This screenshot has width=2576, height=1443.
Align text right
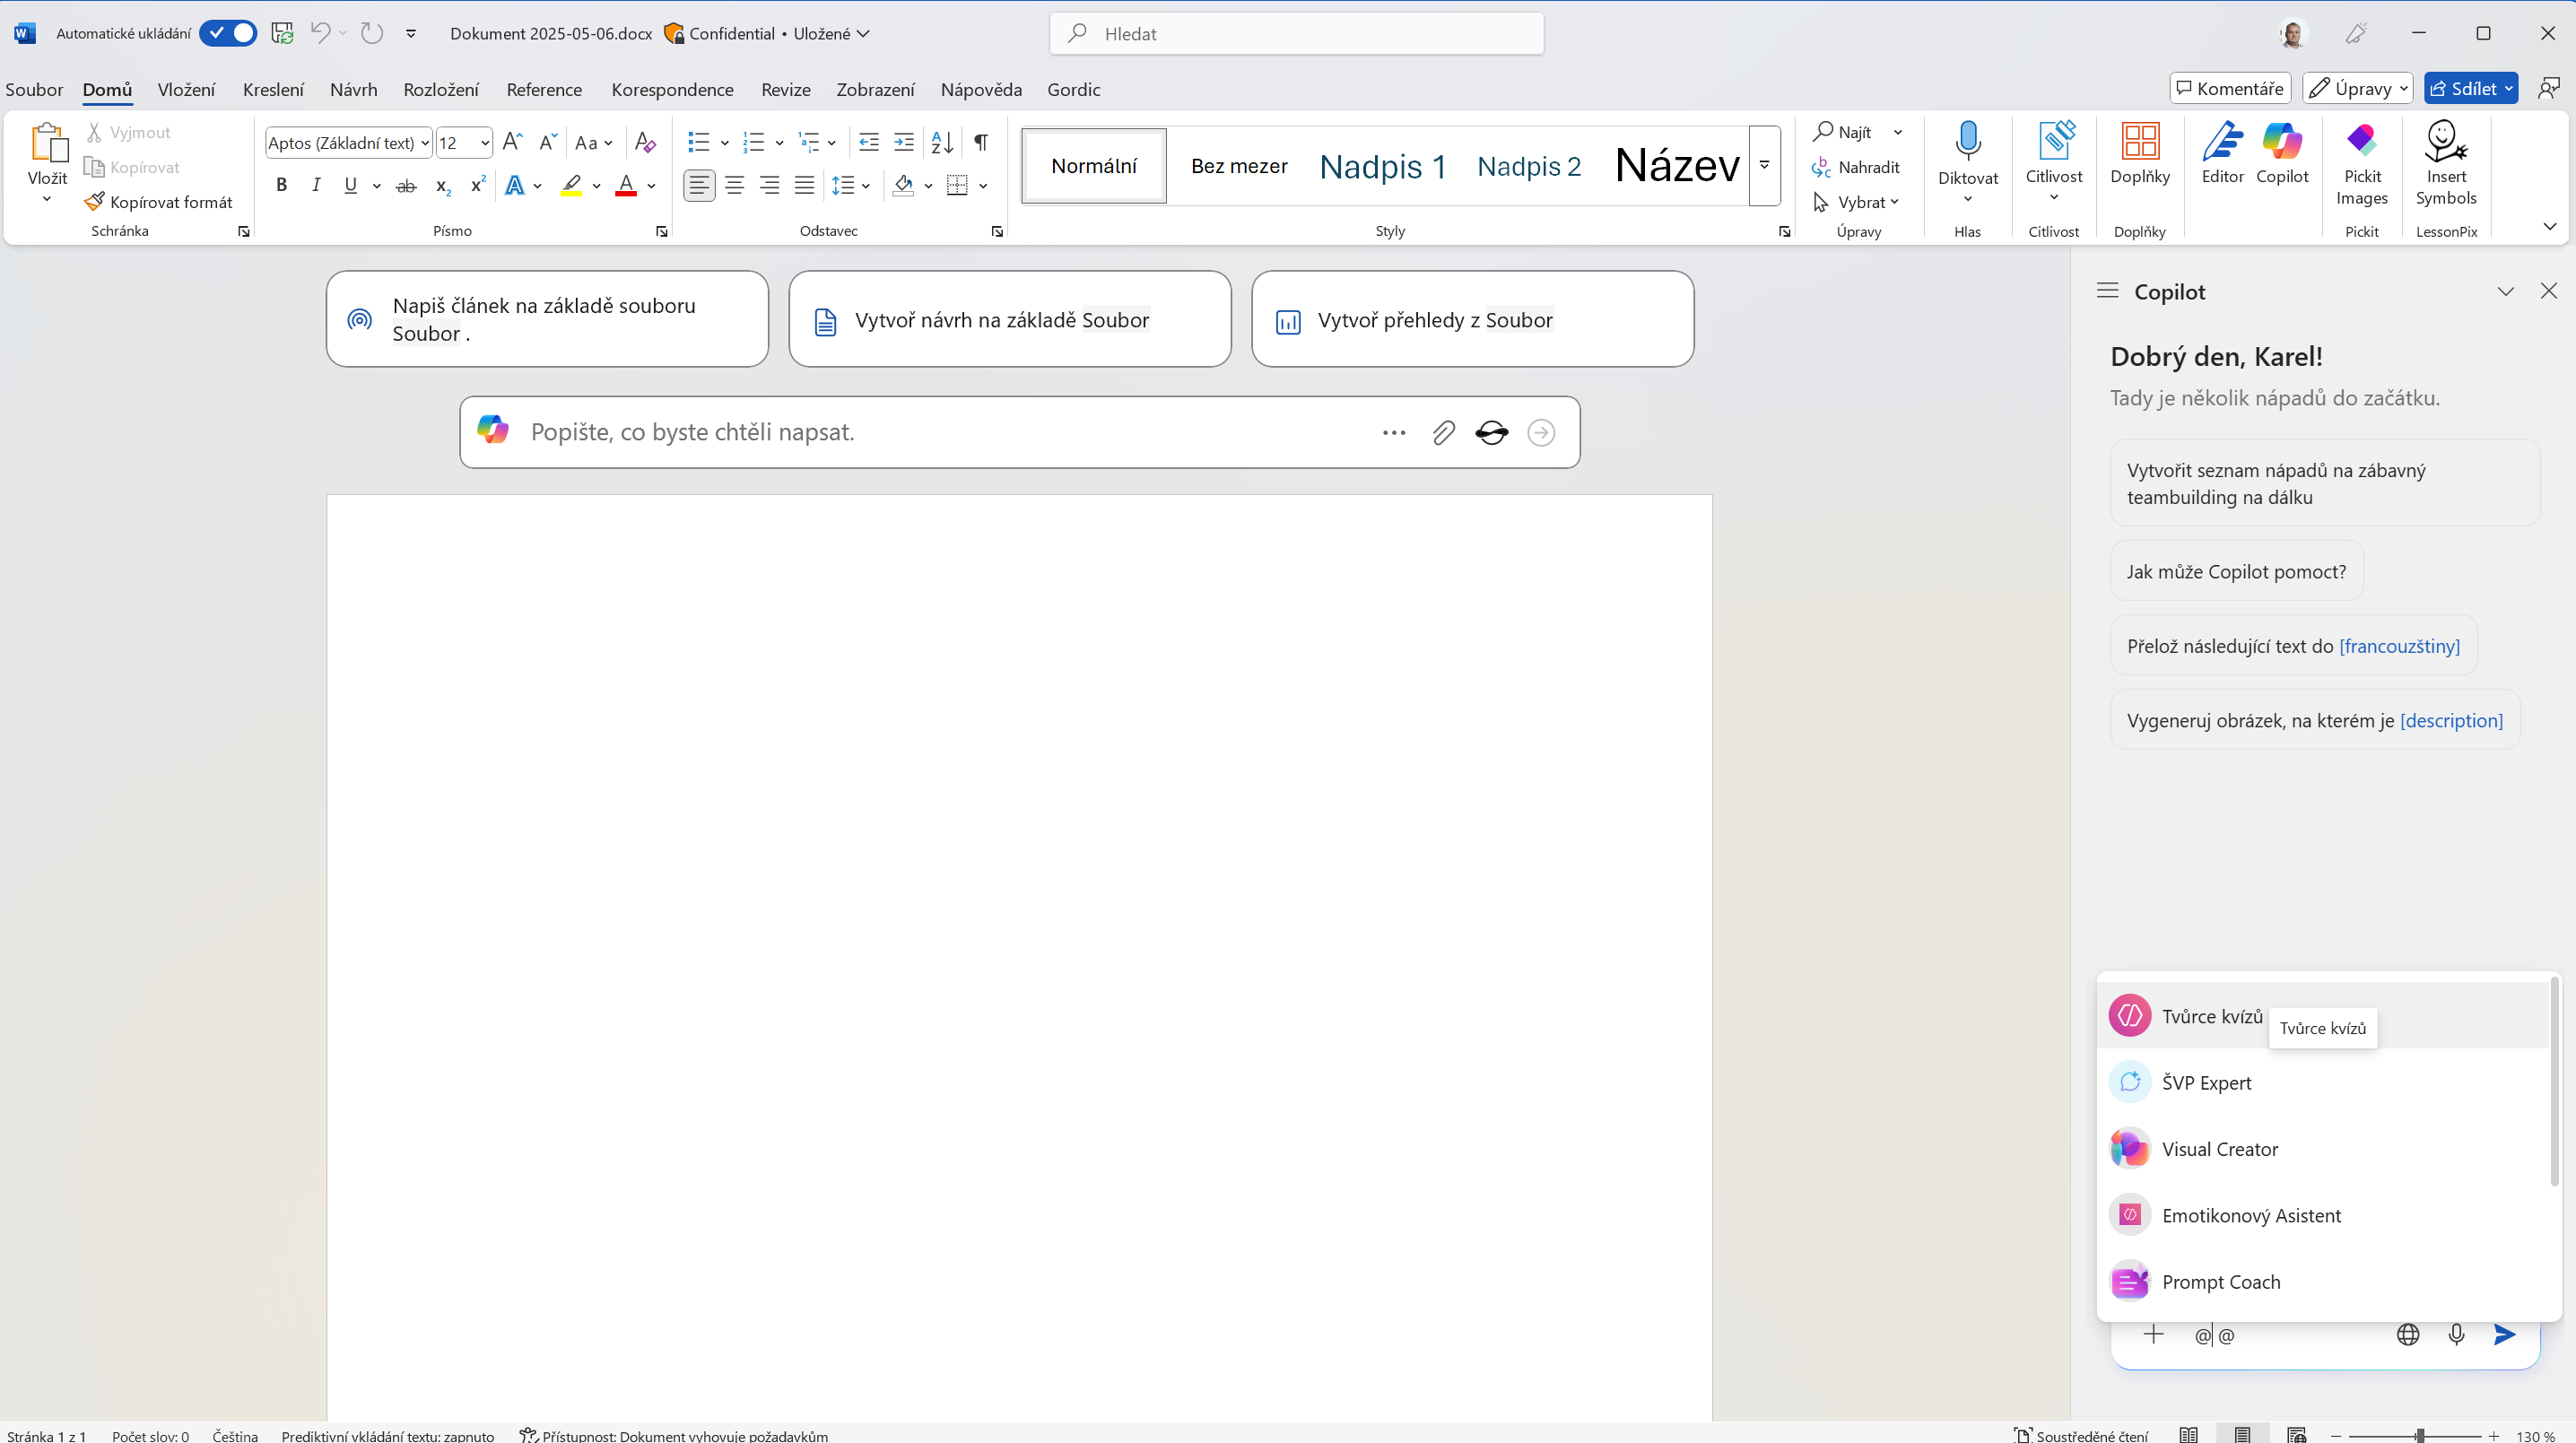pyautogui.click(x=769, y=185)
